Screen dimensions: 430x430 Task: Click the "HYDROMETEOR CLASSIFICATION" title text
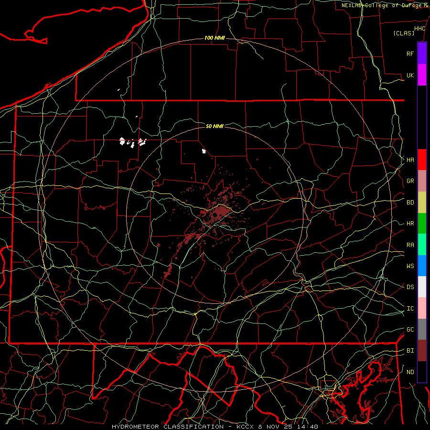[168, 427]
